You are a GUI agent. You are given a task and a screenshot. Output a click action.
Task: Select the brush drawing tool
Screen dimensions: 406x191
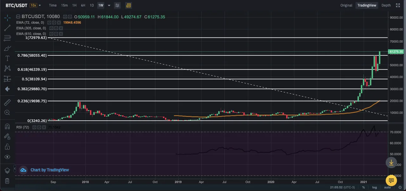tap(7, 48)
